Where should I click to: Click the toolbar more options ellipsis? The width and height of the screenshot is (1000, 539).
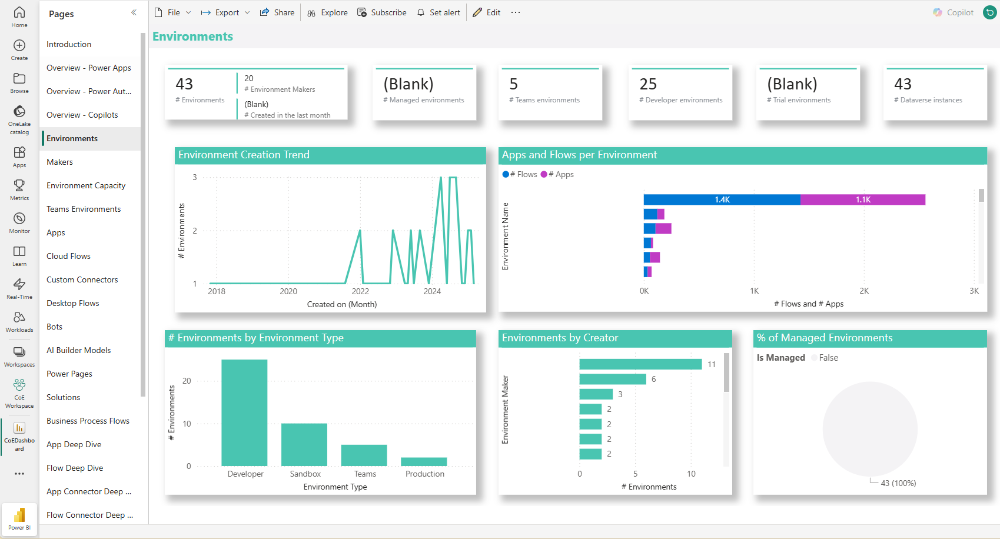pos(516,12)
